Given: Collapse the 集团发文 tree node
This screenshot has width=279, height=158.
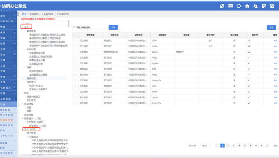Looking at the screenshot, I should coord(25,31).
